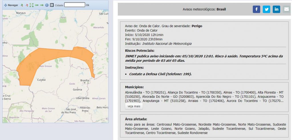Click the grid overview map icon
This screenshot has width=292, height=140.
[x=52, y=5]
